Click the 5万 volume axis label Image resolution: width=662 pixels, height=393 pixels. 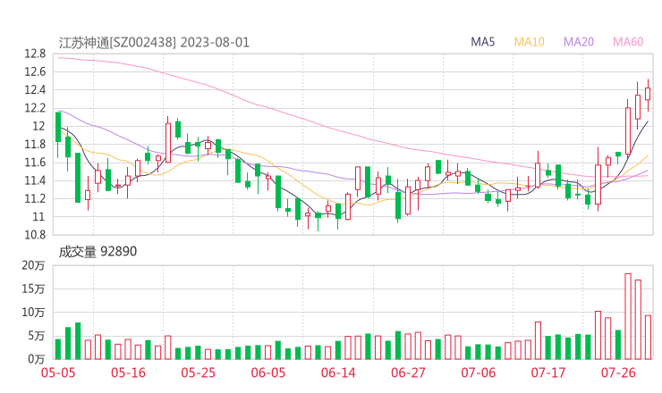[37, 336]
